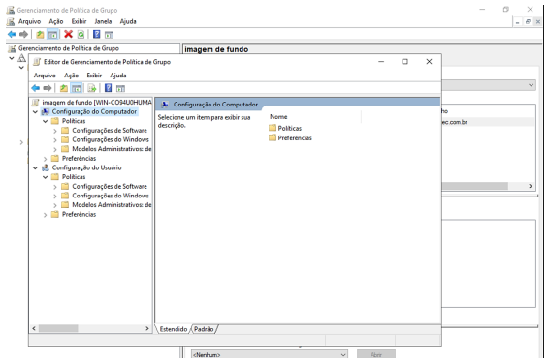Click Up one level icon in Editor toolbar
The height and width of the screenshot is (364, 548).
click(x=64, y=88)
